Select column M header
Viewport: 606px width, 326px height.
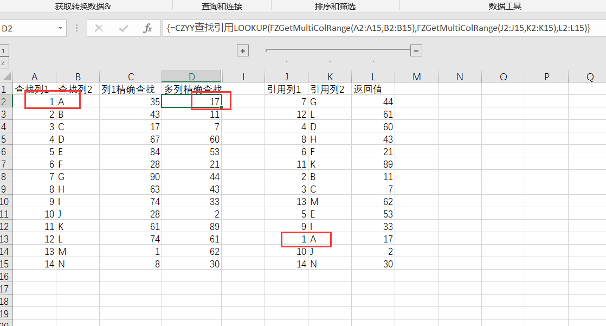click(417, 76)
